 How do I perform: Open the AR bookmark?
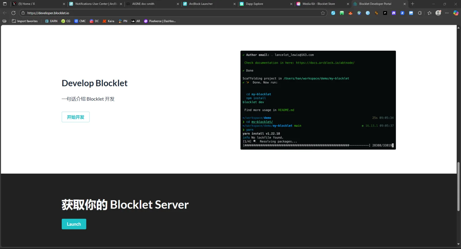tap(136, 21)
